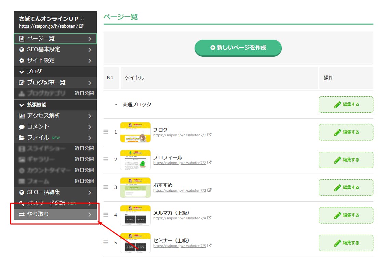383x258 pixels.
Task: Click the サイト設定 gear icon
Action: (22, 60)
